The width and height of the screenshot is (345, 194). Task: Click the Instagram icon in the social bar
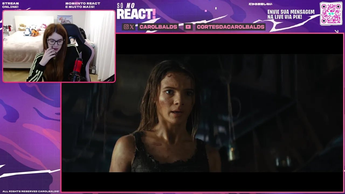click(126, 27)
